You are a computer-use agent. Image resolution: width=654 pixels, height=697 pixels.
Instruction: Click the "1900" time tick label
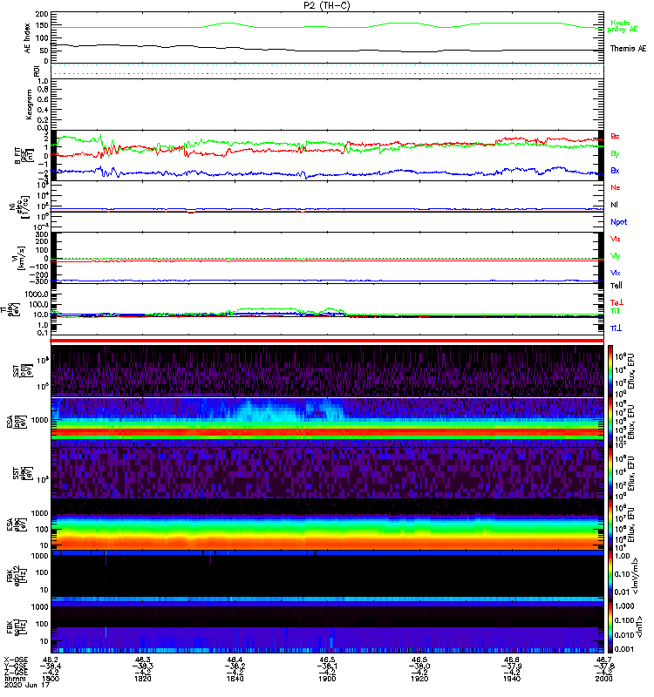click(x=327, y=680)
